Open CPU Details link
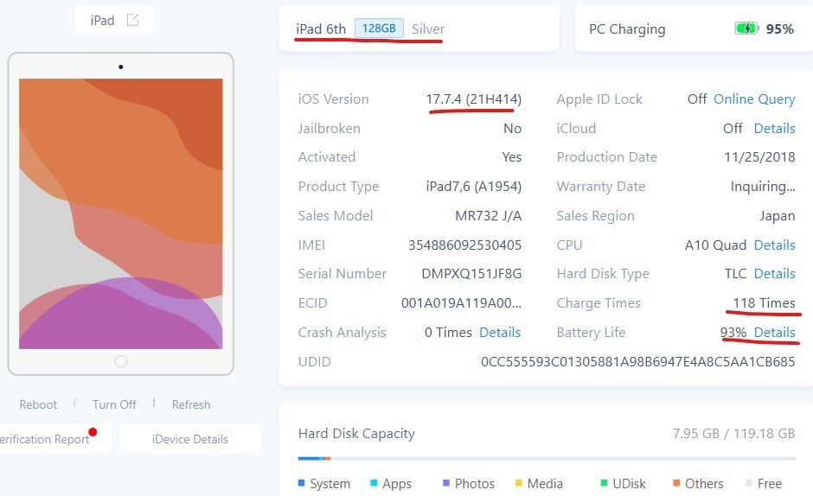Image resolution: width=813 pixels, height=496 pixels. click(x=774, y=245)
